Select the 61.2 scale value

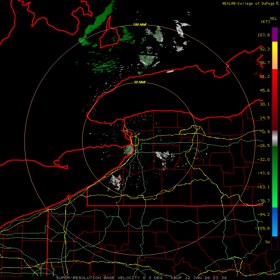coord(265,77)
